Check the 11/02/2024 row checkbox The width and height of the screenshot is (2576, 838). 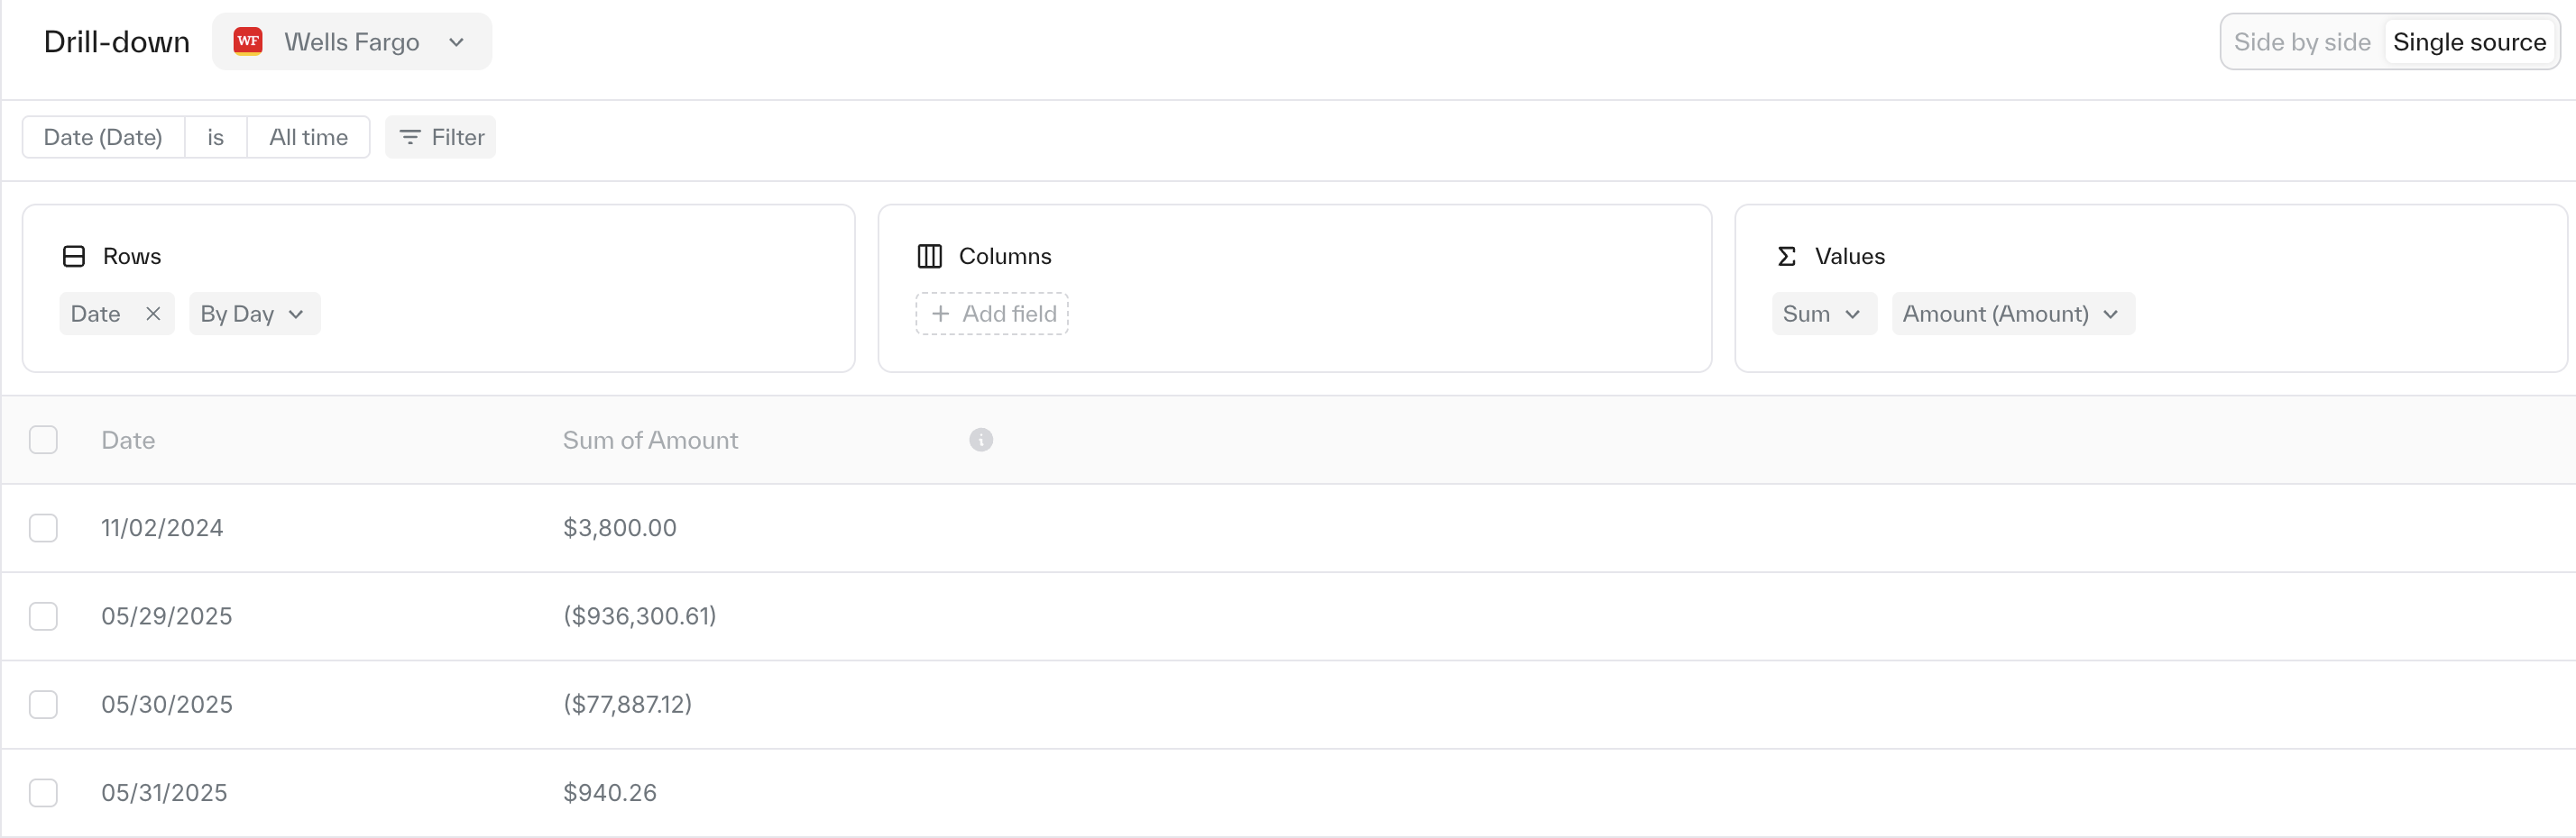43,527
